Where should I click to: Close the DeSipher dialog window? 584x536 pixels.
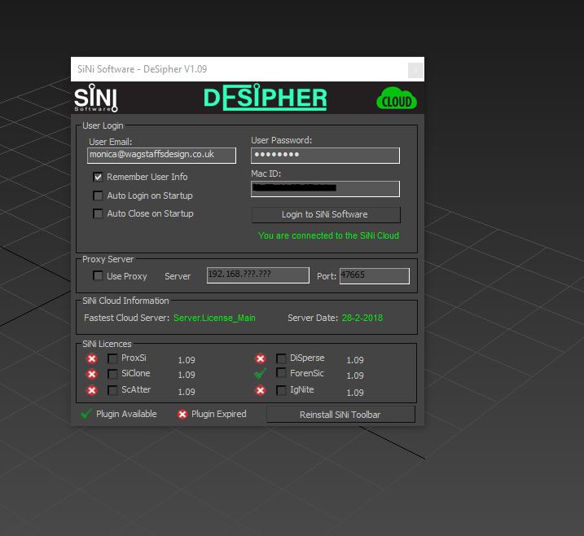(x=414, y=70)
